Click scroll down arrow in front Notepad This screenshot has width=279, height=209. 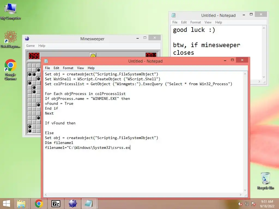click(x=245, y=190)
